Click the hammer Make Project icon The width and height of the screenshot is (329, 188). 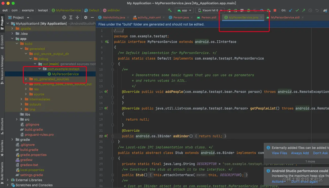(170, 10)
